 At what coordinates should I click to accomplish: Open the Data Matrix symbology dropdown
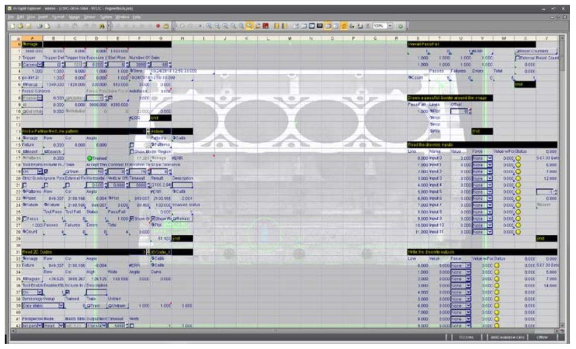tap(60, 305)
